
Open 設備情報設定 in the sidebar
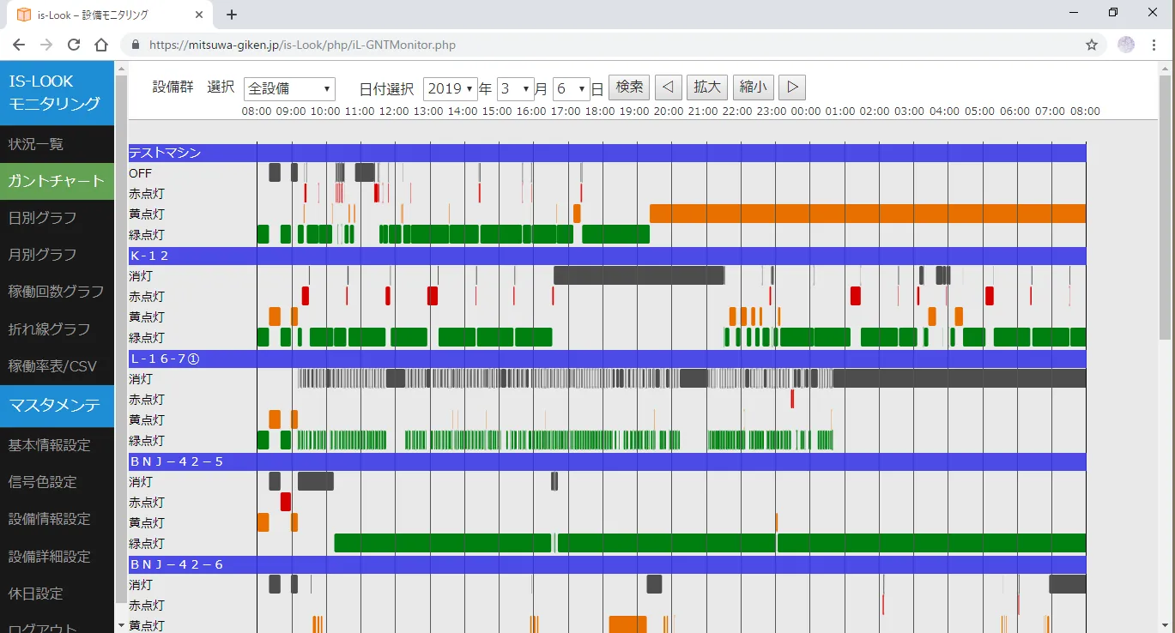[x=57, y=519]
